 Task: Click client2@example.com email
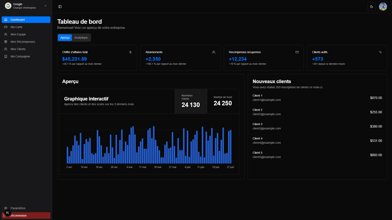tap(267, 114)
